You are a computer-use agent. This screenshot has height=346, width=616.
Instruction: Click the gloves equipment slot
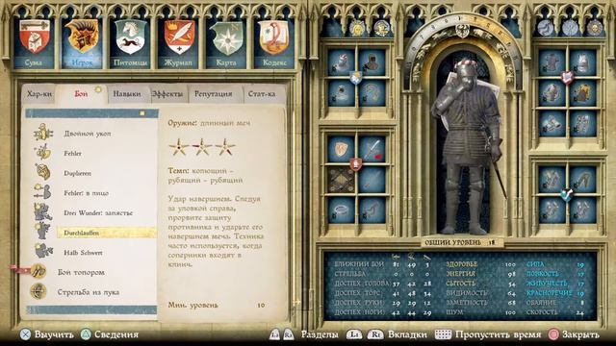click(552, 123)
